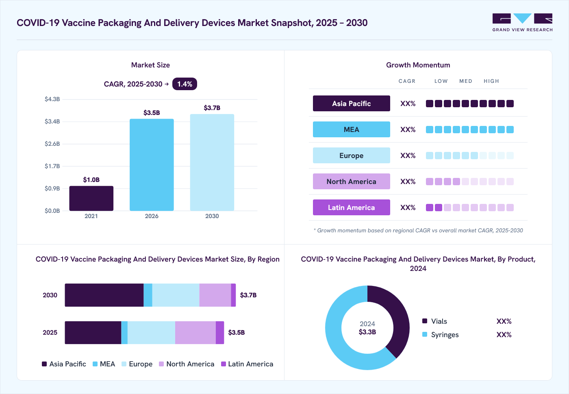This screenshot has height=394, width=569.
Task: Select the light blue 2030 market size bar
Action: tap(212, 162)
